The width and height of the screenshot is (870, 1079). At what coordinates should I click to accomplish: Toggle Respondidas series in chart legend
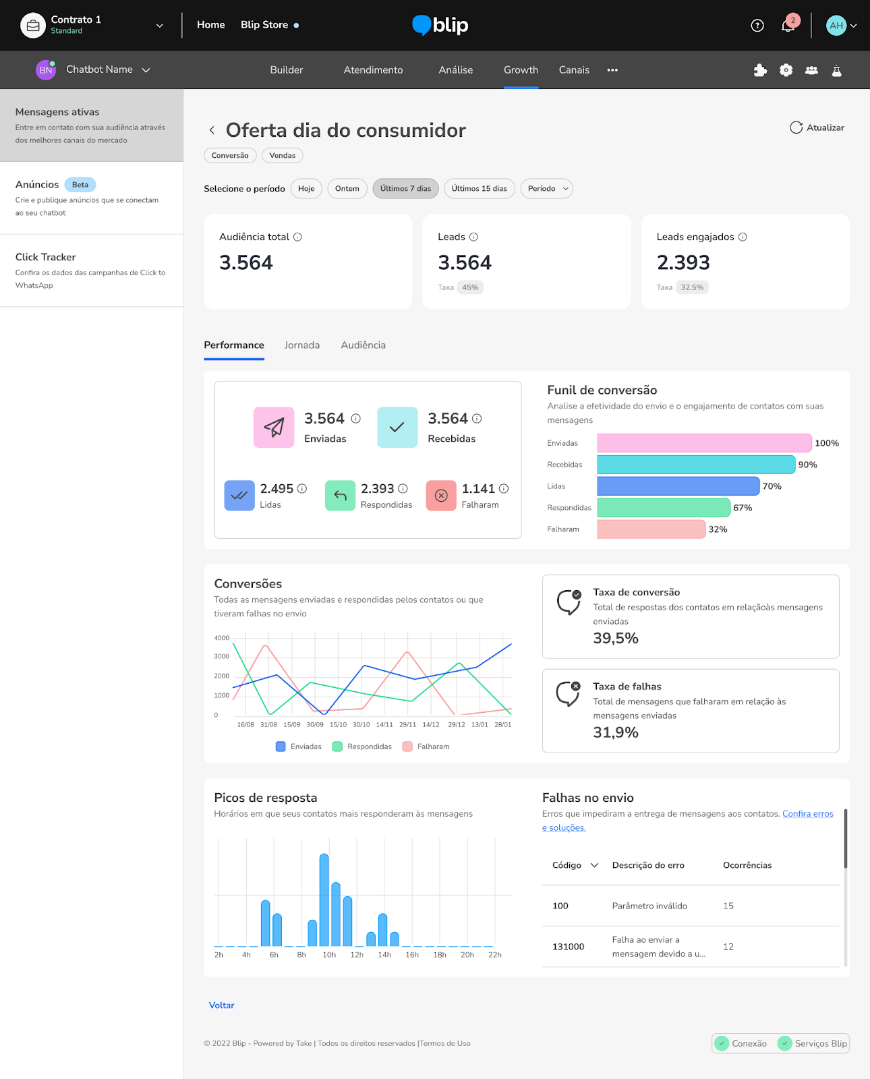362,747
